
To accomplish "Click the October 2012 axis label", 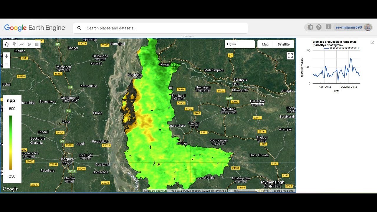I will (349, 87).
